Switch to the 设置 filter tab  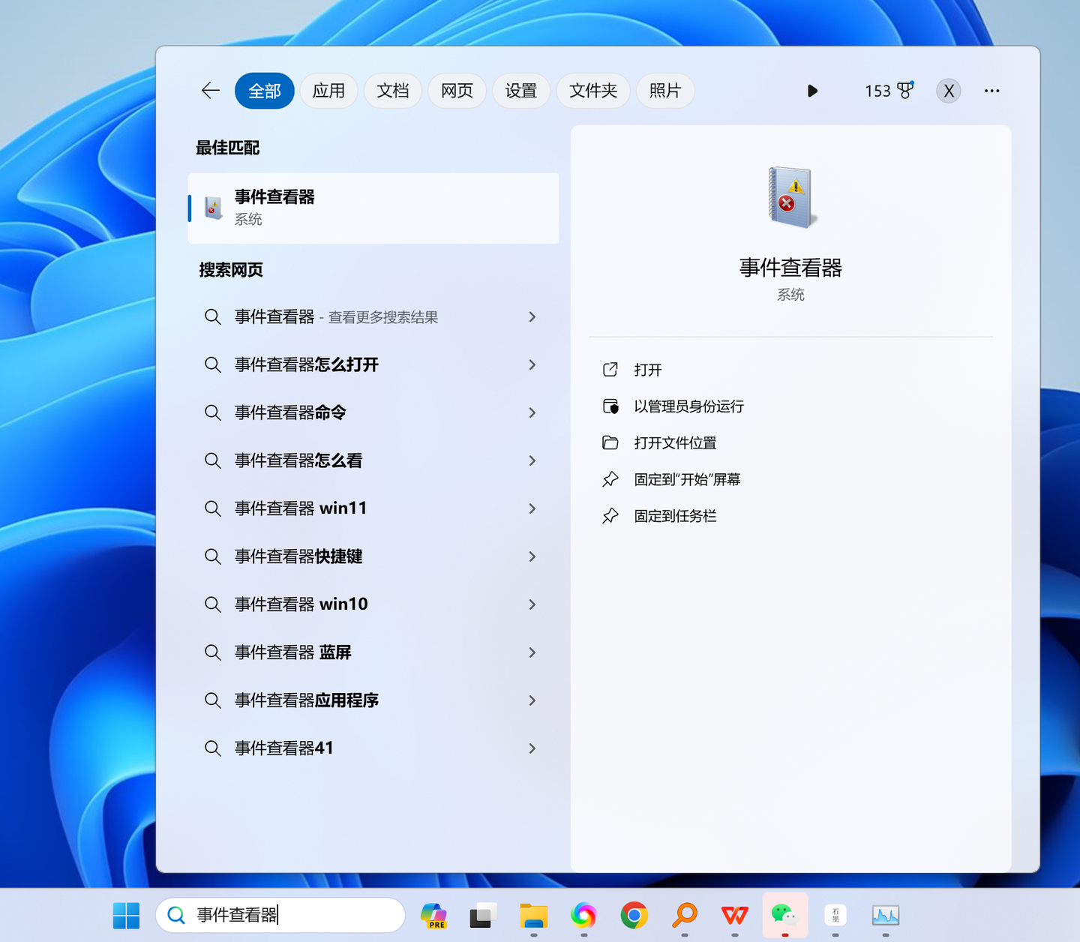coord(521,91)
